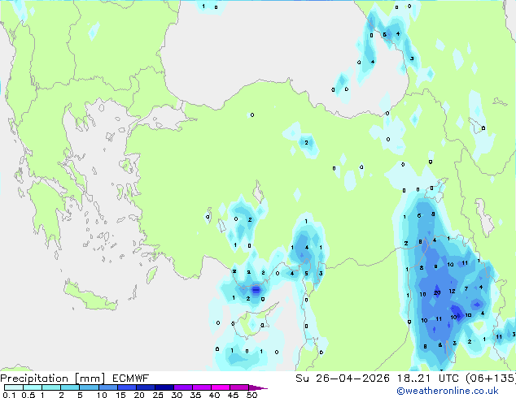Click the 'ECMWF' model label

131,379
